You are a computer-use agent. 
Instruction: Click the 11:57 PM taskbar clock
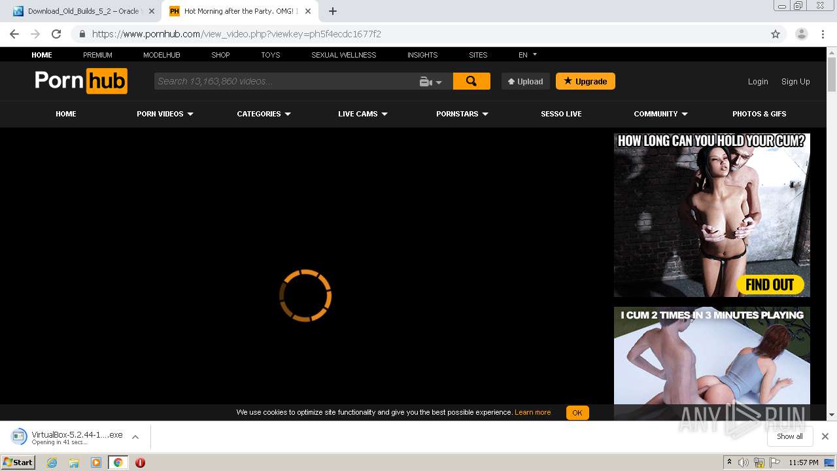(x=804, y=462)
